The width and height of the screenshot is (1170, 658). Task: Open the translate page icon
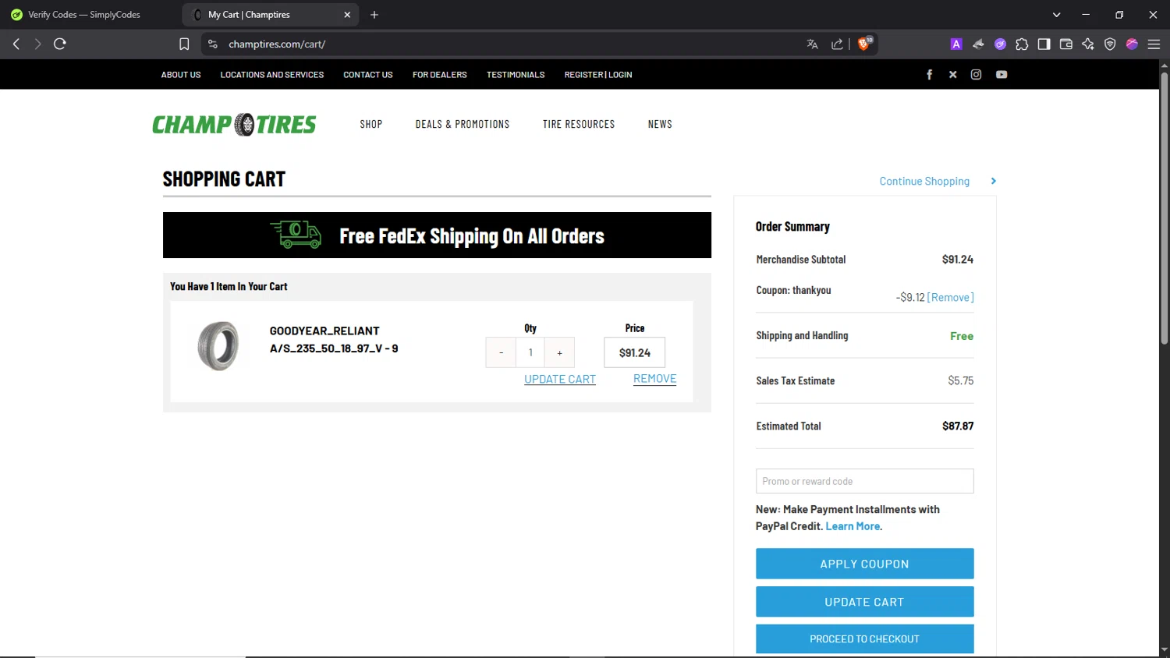[812, 44]
